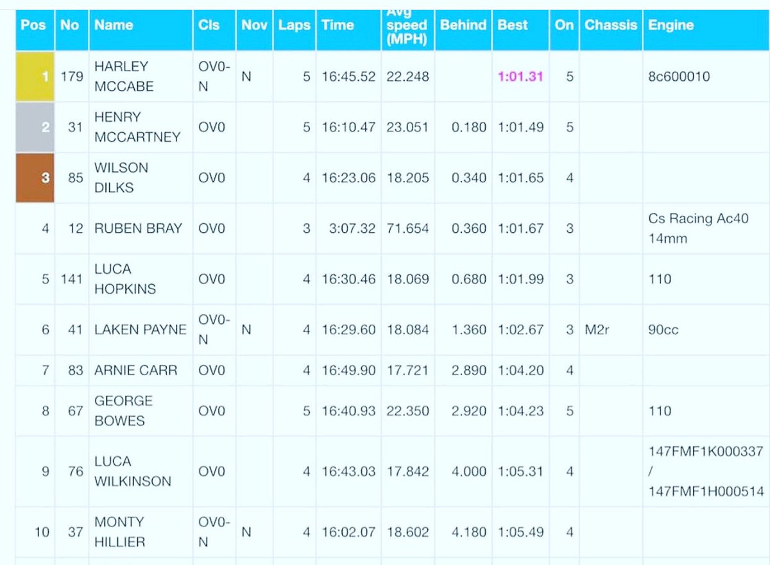The width and height of the screenshot is (770, 565).
Task: Click best lap time 1:02.67
Action: [520, 330]
